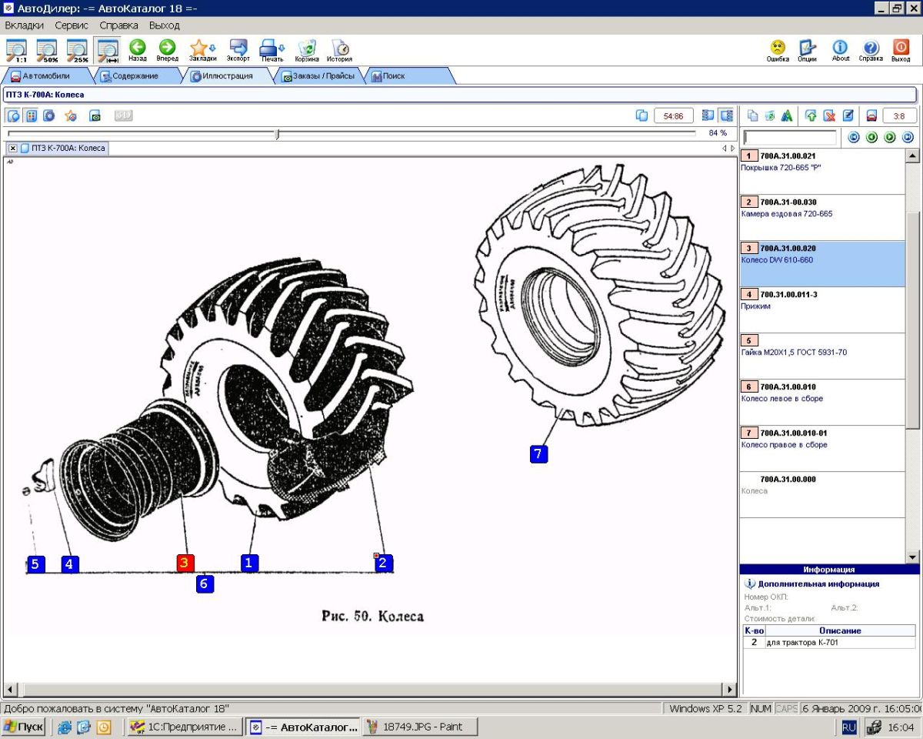Open История (History) from the toolbar
This screenshot has height=739, width=923.
coord(339,48)
